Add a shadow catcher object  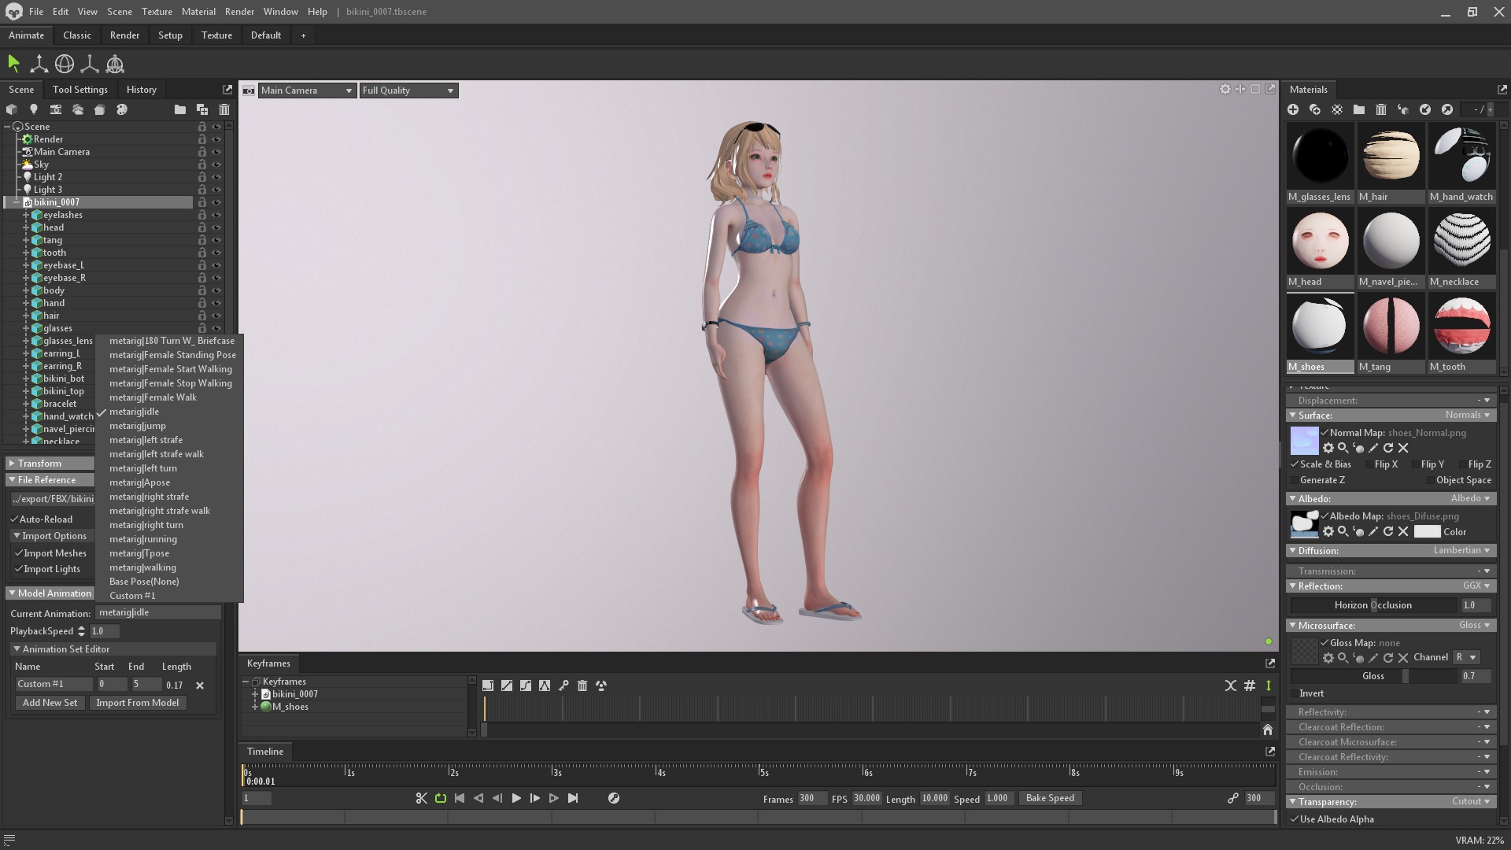coord(99,109)
